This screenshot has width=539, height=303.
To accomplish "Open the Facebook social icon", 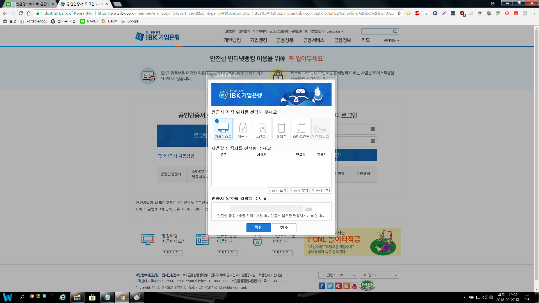I will [322, 286].
